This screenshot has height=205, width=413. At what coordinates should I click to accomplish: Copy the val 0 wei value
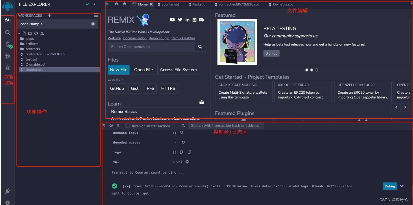(x=187, y=162)
